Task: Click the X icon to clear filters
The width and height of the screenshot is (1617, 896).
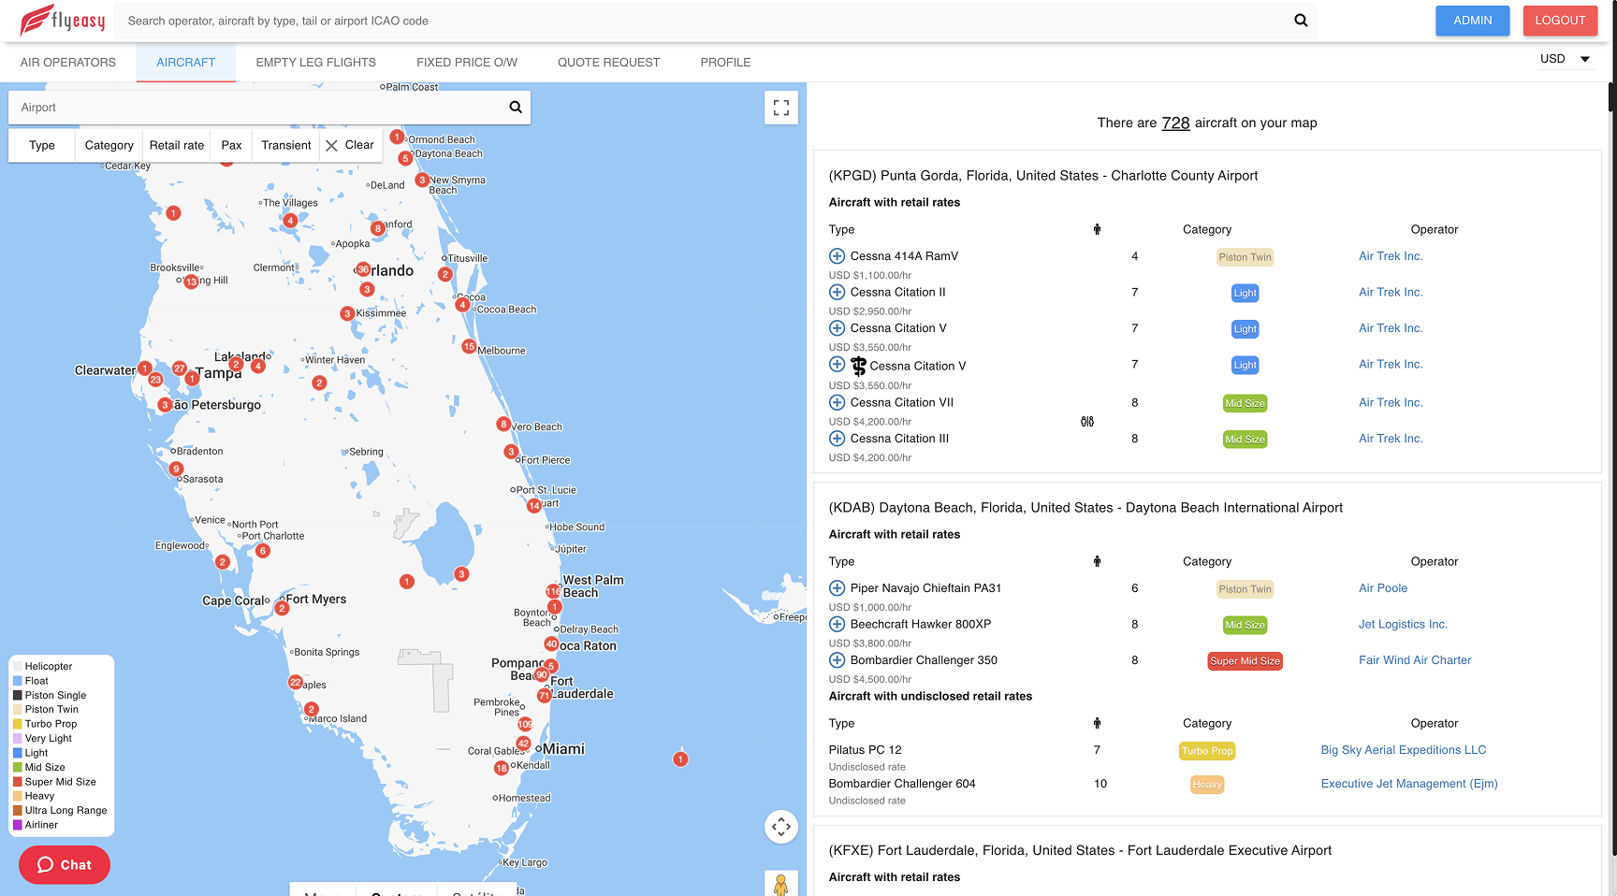Action: coord(331,146)
